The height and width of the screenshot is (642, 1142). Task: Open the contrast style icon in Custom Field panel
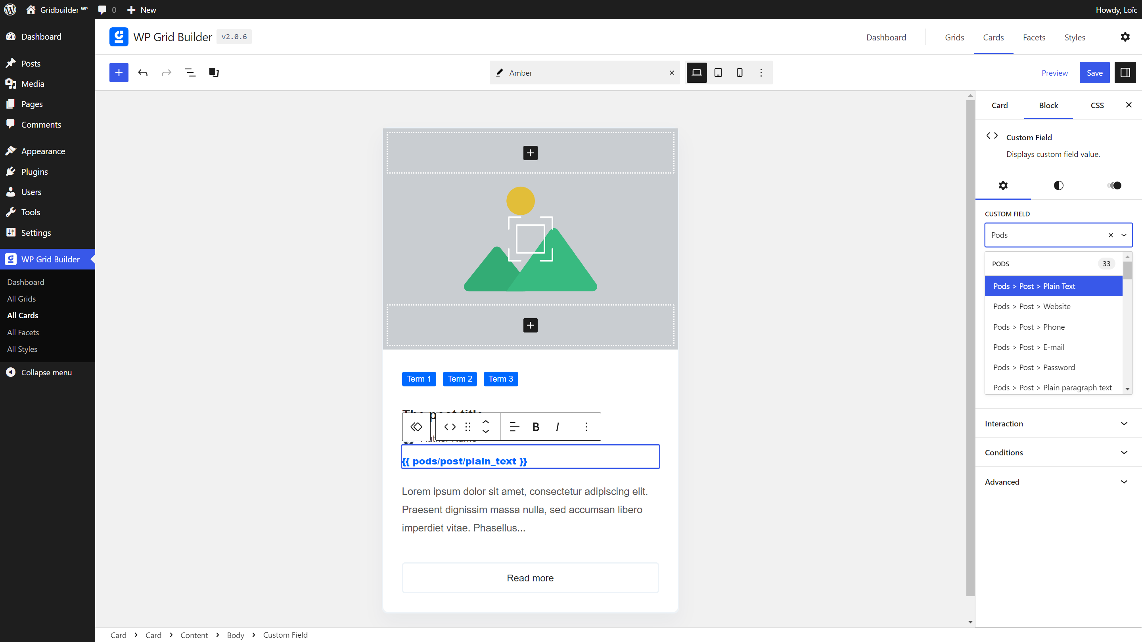click(x=1059, y=185)
